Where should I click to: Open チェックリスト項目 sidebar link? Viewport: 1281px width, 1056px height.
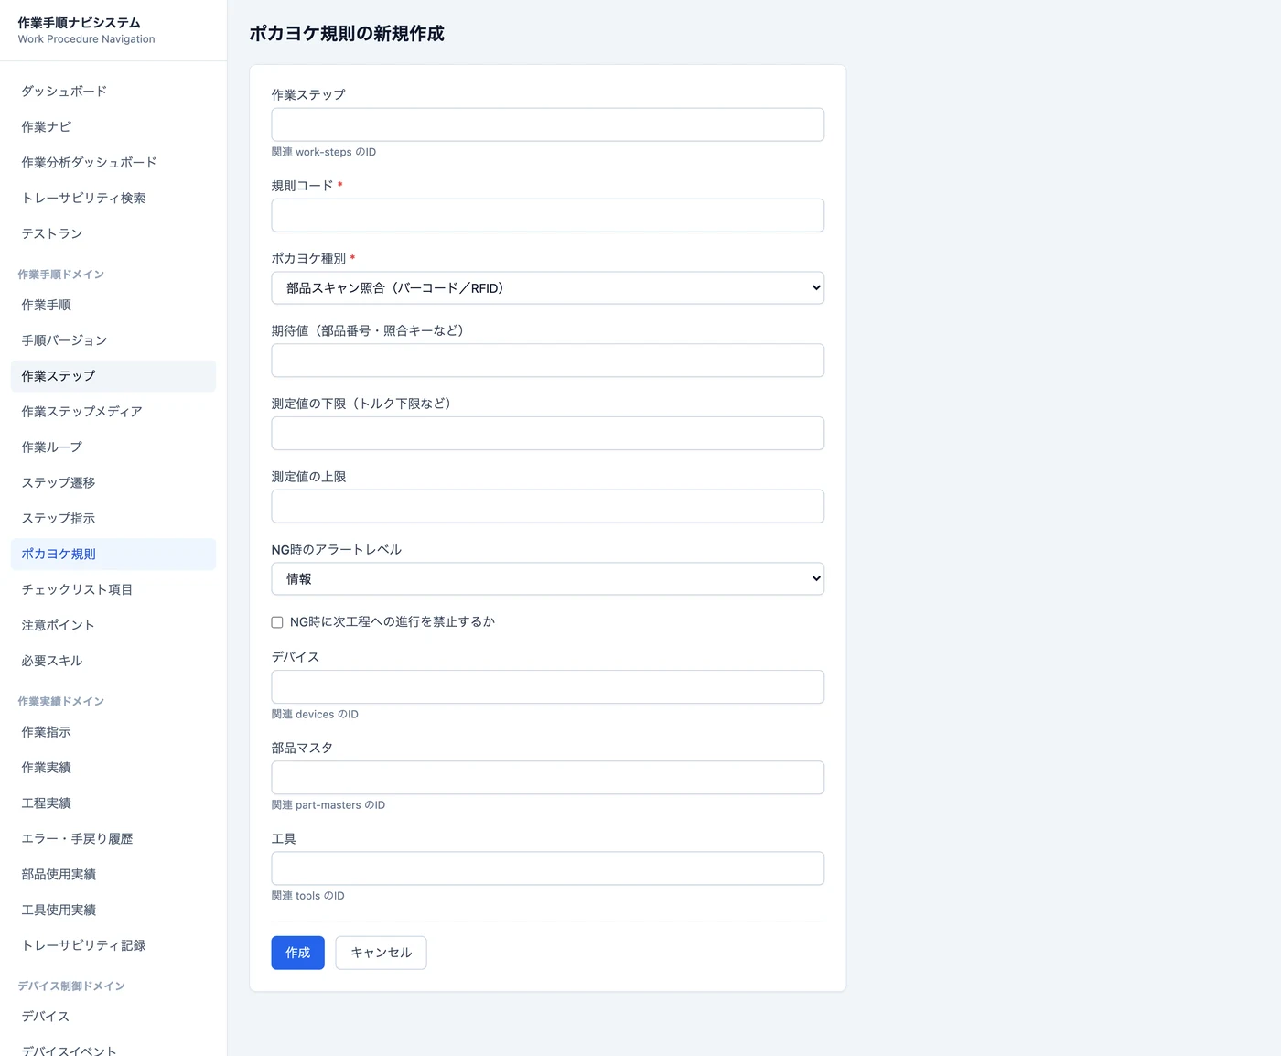[x=113, y=590]
